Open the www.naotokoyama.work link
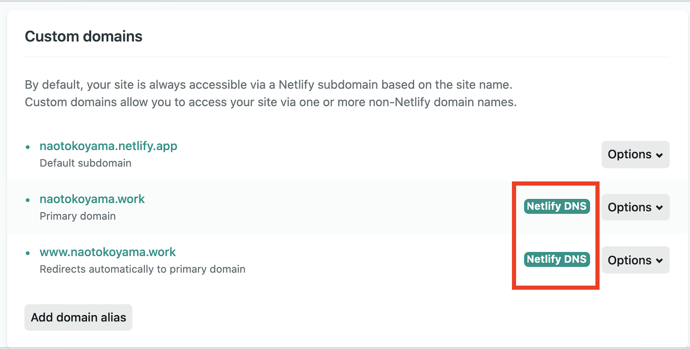Screen dimensions: 690x349 click(x=108, y=253)
